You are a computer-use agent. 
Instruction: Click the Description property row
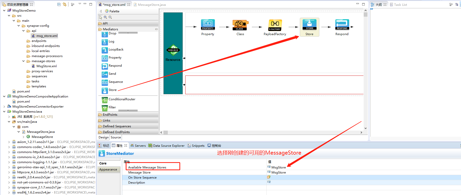(291, 183)
